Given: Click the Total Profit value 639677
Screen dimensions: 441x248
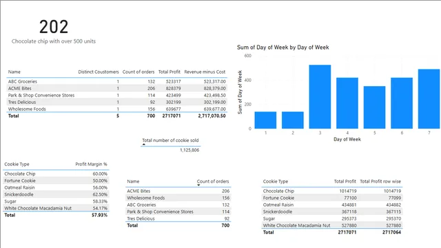Looking at the screenshot, I should pyautogui.click(x=173, y=109).
